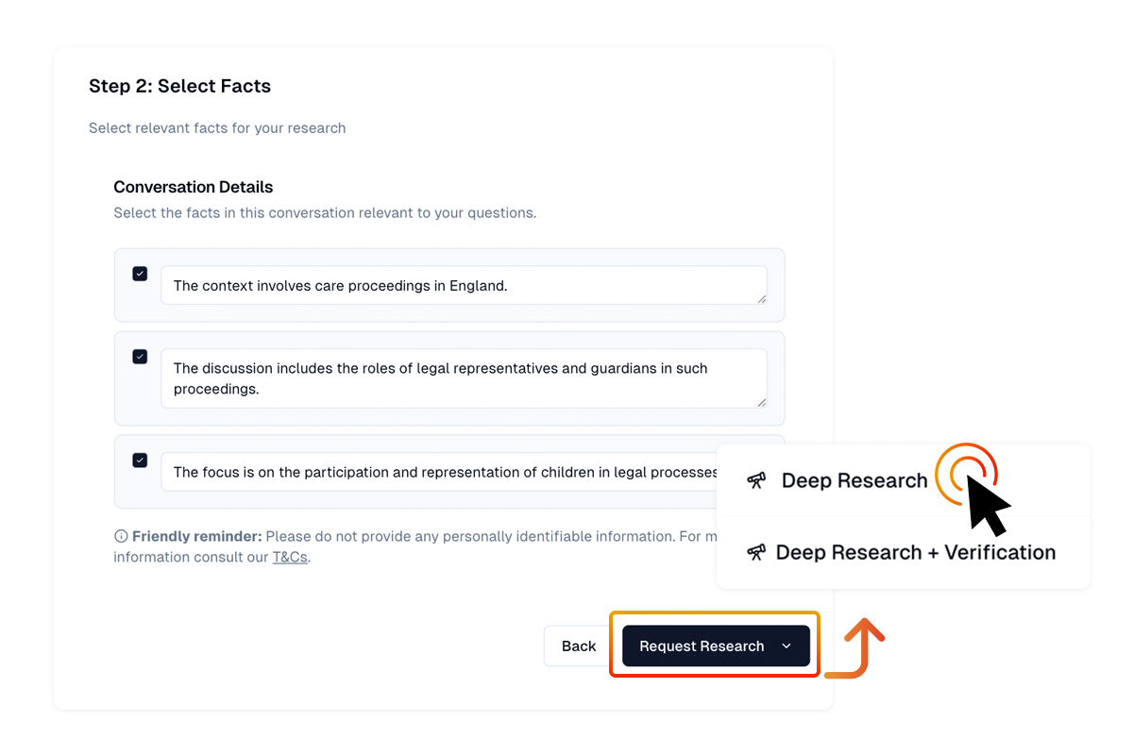This screenshot has height=755, width=1133.
Task: Open the T&Cs link
Action: click(290, 557)
